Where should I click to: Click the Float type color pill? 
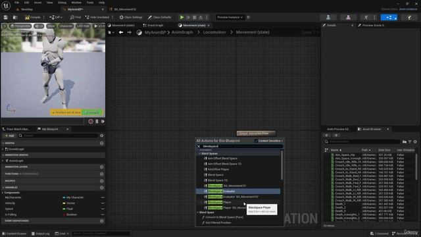pyautogui.click(x=64, y=209)
